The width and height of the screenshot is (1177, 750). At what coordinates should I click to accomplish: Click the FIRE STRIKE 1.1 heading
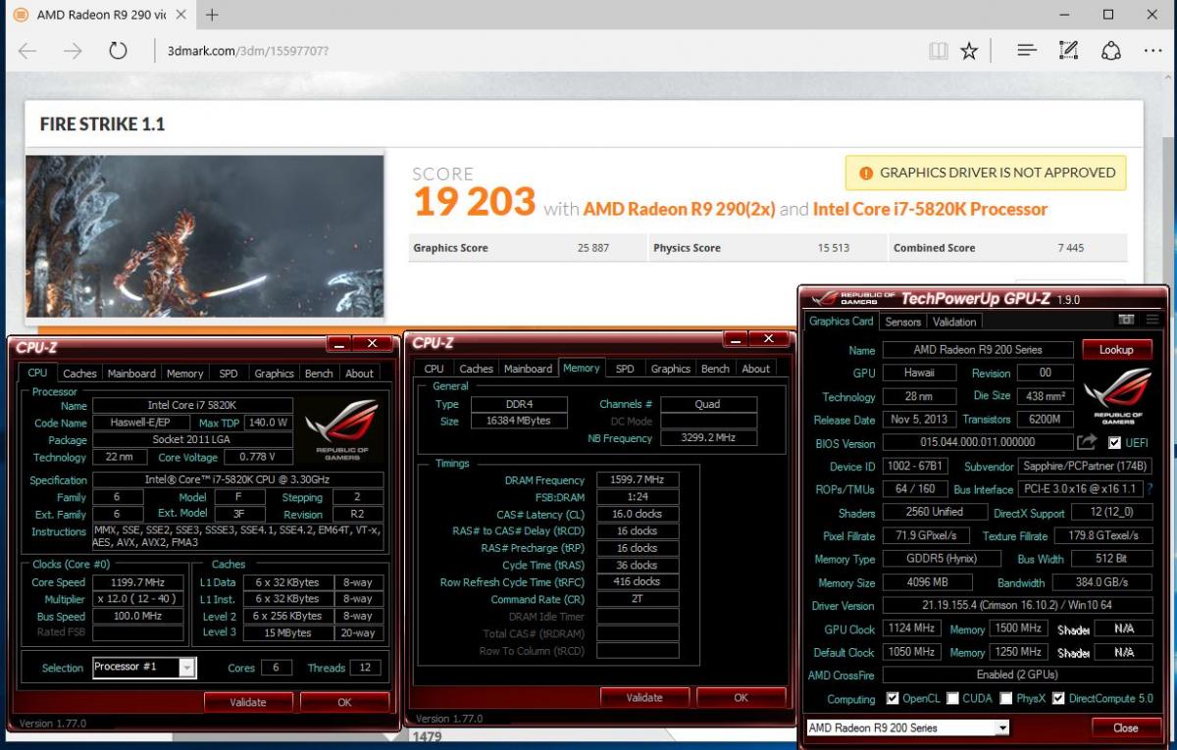(102, 125)
